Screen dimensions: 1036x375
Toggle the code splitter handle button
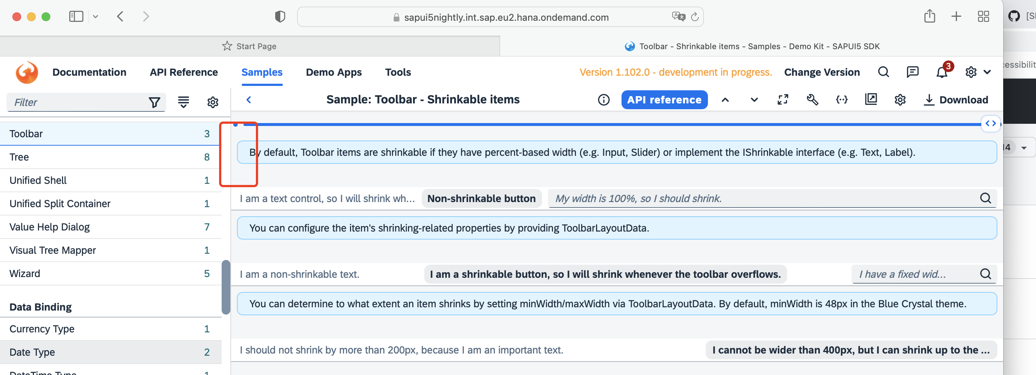tap(990, 124)
